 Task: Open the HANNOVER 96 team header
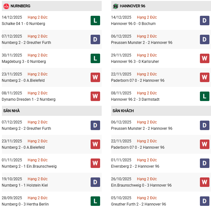click(x=132, y=6)
